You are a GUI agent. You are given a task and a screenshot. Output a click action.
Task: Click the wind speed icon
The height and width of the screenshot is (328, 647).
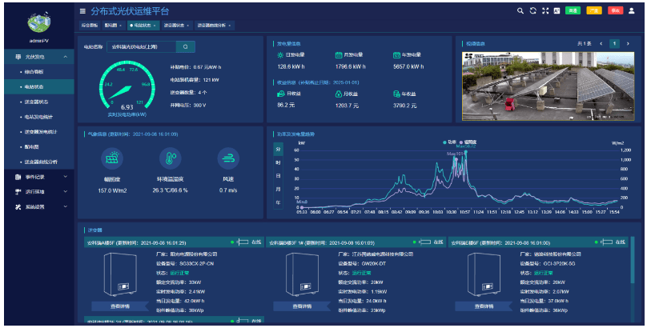tap(227, 158)
